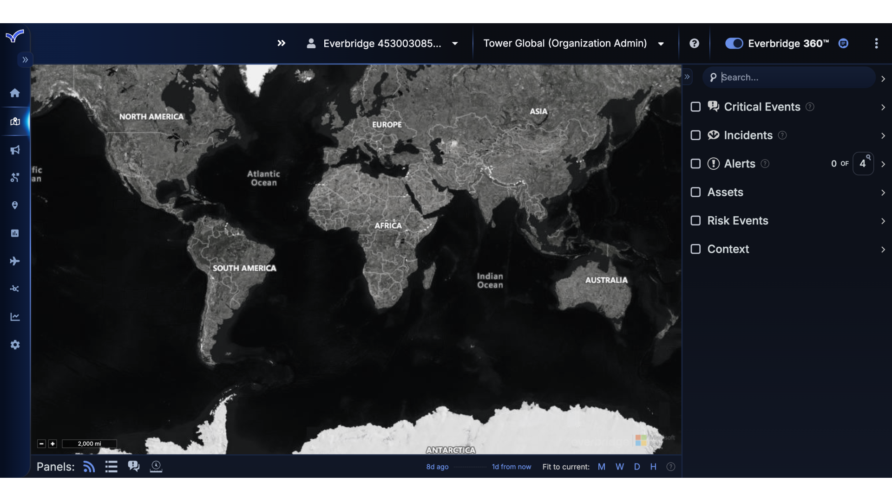Open the travel airplane sidebar icon

coord(15,261)
